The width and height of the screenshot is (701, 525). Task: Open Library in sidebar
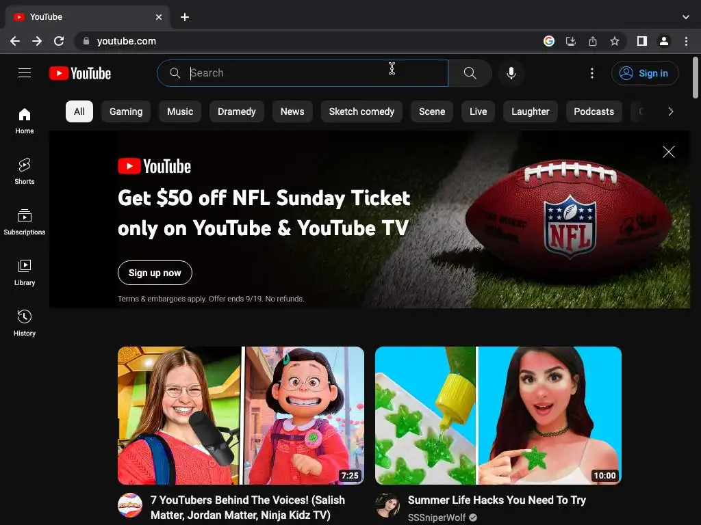(x=25, y=272)
